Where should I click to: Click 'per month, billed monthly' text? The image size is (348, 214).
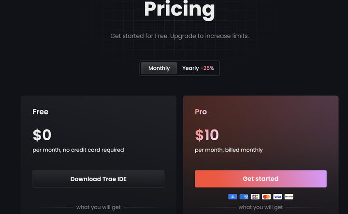click(x=229, y=150)
